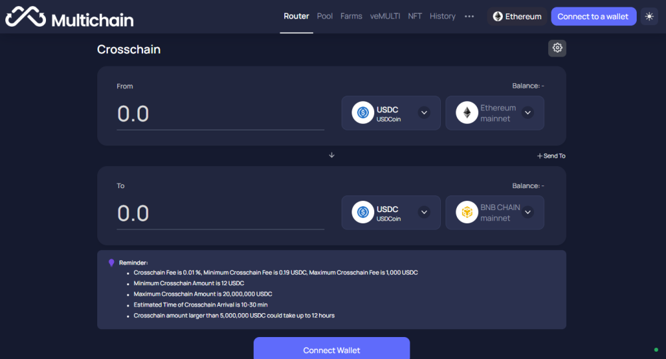
Task: Open the Ethereum network selector
Action: tap(517, 17)
